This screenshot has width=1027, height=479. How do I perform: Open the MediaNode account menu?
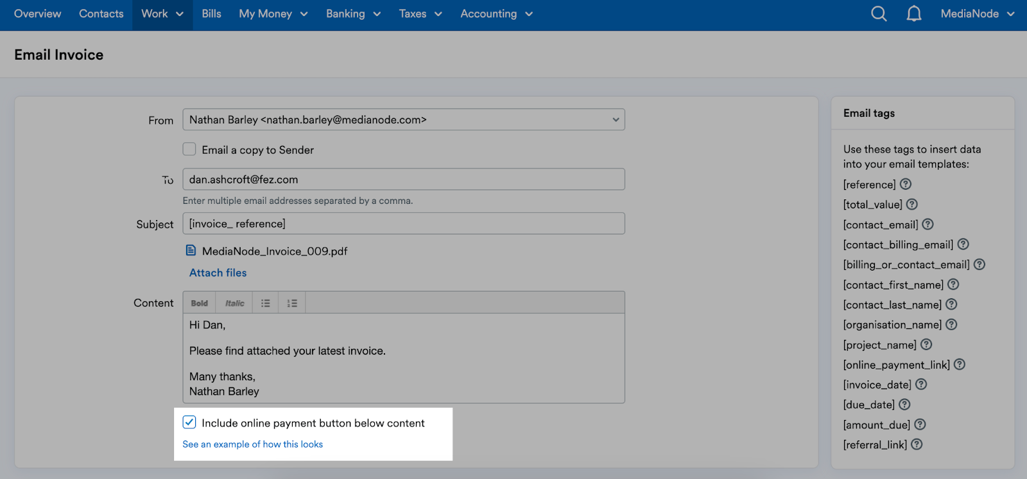coord(977,14)
